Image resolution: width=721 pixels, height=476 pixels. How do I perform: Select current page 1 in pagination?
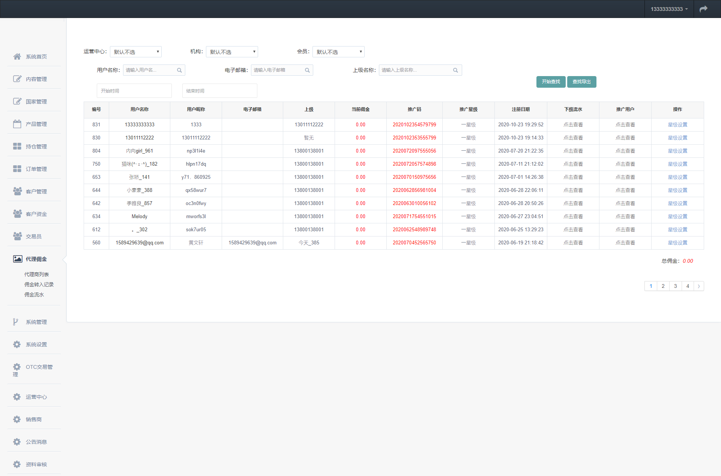click(x=651, y=286)
